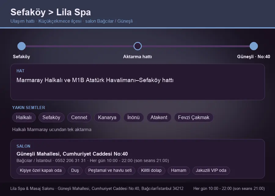Select the Sefaköy neighborhood chip
Viewport: 275px width, 196px height.
[x=51, y=117]
